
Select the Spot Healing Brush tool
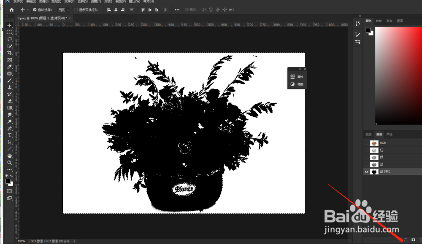click(9, 74)
